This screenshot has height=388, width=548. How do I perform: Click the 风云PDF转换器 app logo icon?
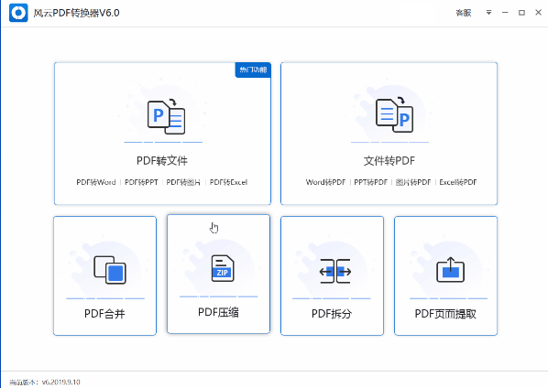point(18,13)
